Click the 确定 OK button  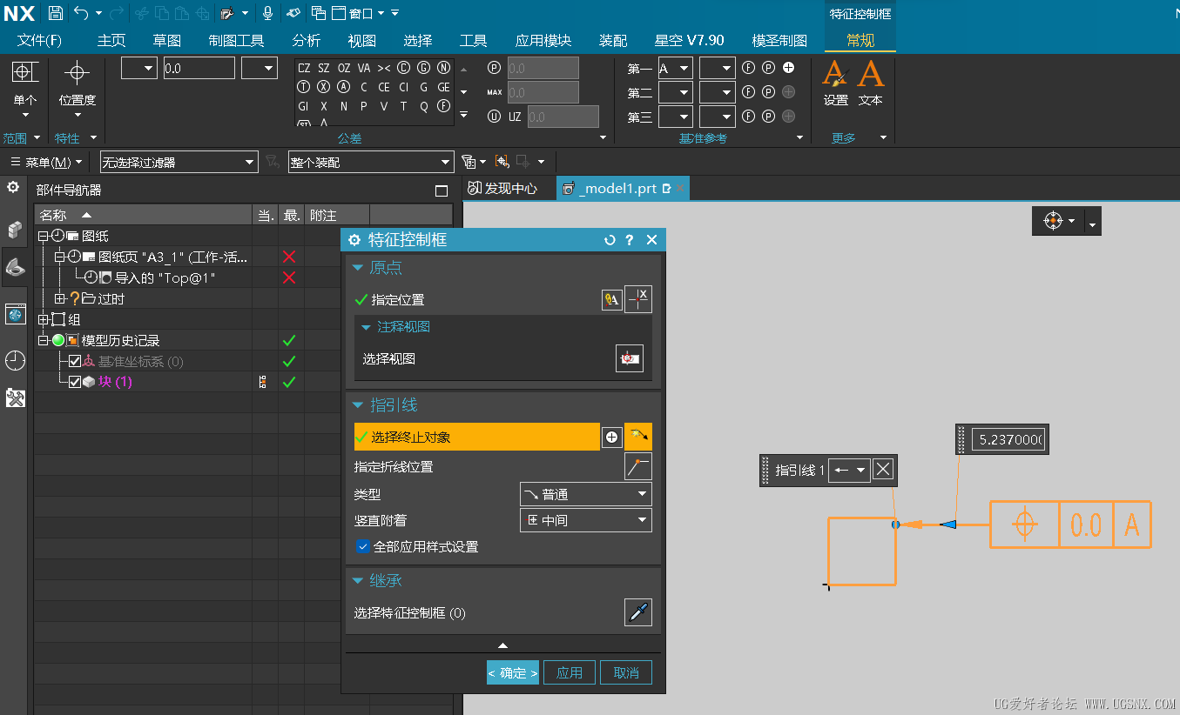click(513, 672)
